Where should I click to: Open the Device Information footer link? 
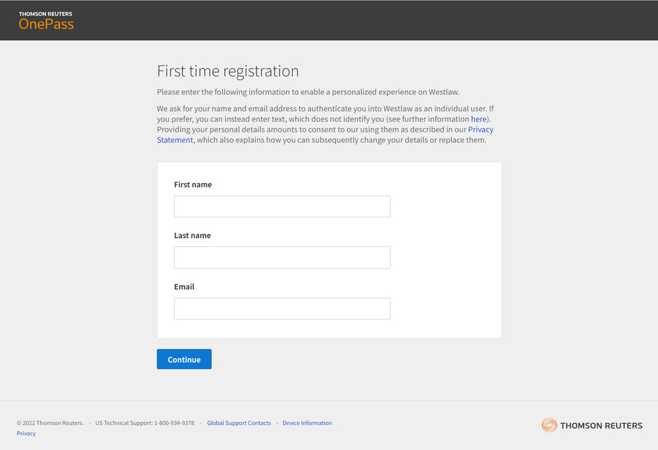click(307, 423)
